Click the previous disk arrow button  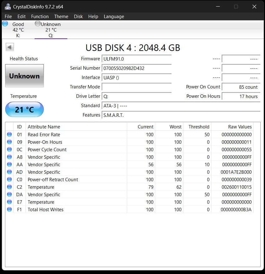[x=10, y=47]
